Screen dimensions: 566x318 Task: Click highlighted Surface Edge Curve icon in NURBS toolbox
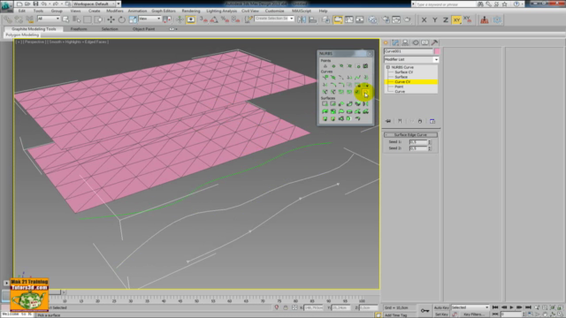click(365, 93)
